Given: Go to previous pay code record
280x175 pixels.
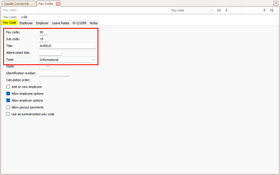Looking at the screenshot, I should coord(226,10).
